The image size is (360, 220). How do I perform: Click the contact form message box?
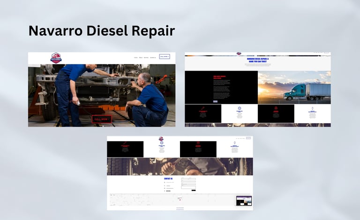(x=188, y=187)
